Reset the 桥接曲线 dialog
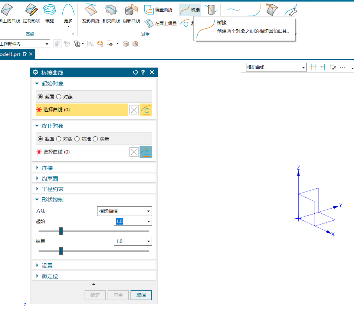 tap(135, 72)
